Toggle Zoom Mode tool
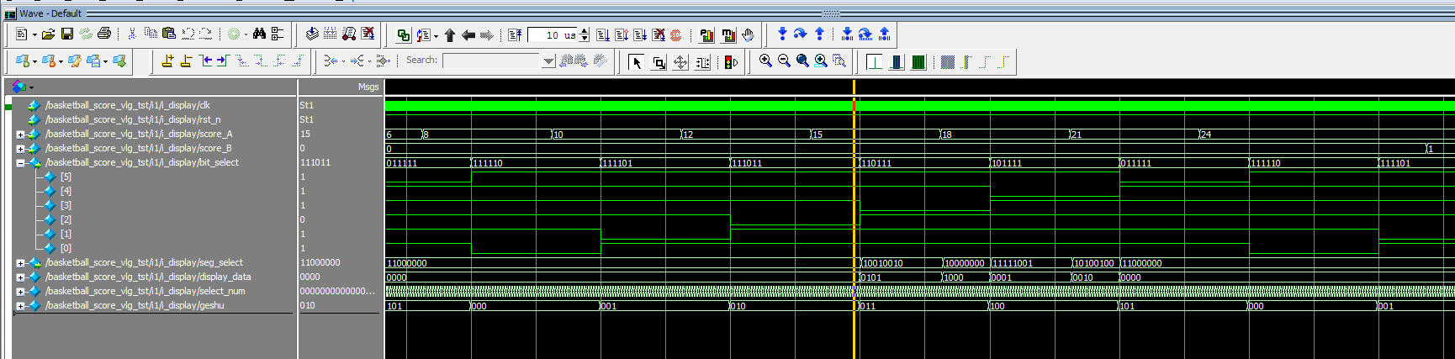Image resolution: width=1455 pixels, height=359 pixels. point(659,62)
